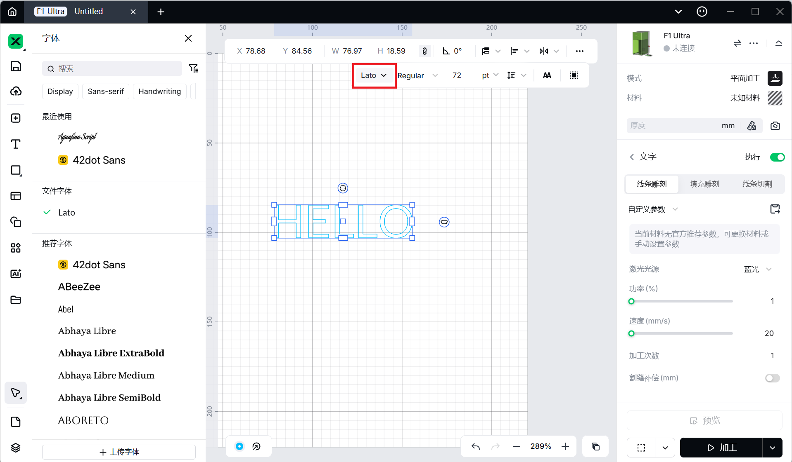Select the Text tool in left sidebar
The width and height of the screenshot is (792, 462).
(16, 144)
